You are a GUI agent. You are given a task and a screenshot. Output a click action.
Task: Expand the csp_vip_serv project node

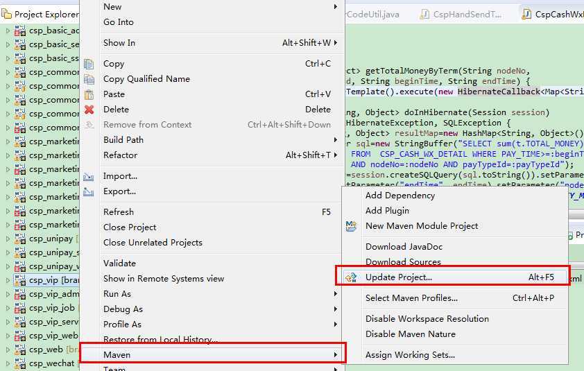click(x=8, y=322)
